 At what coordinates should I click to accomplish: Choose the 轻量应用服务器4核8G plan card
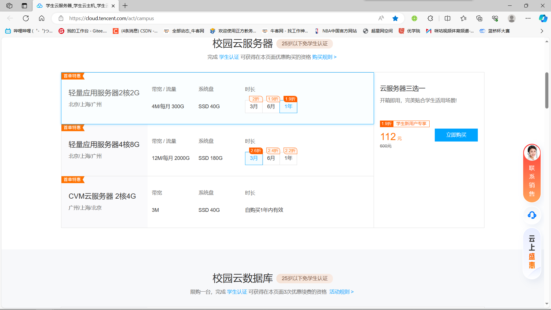click(218, 150)
